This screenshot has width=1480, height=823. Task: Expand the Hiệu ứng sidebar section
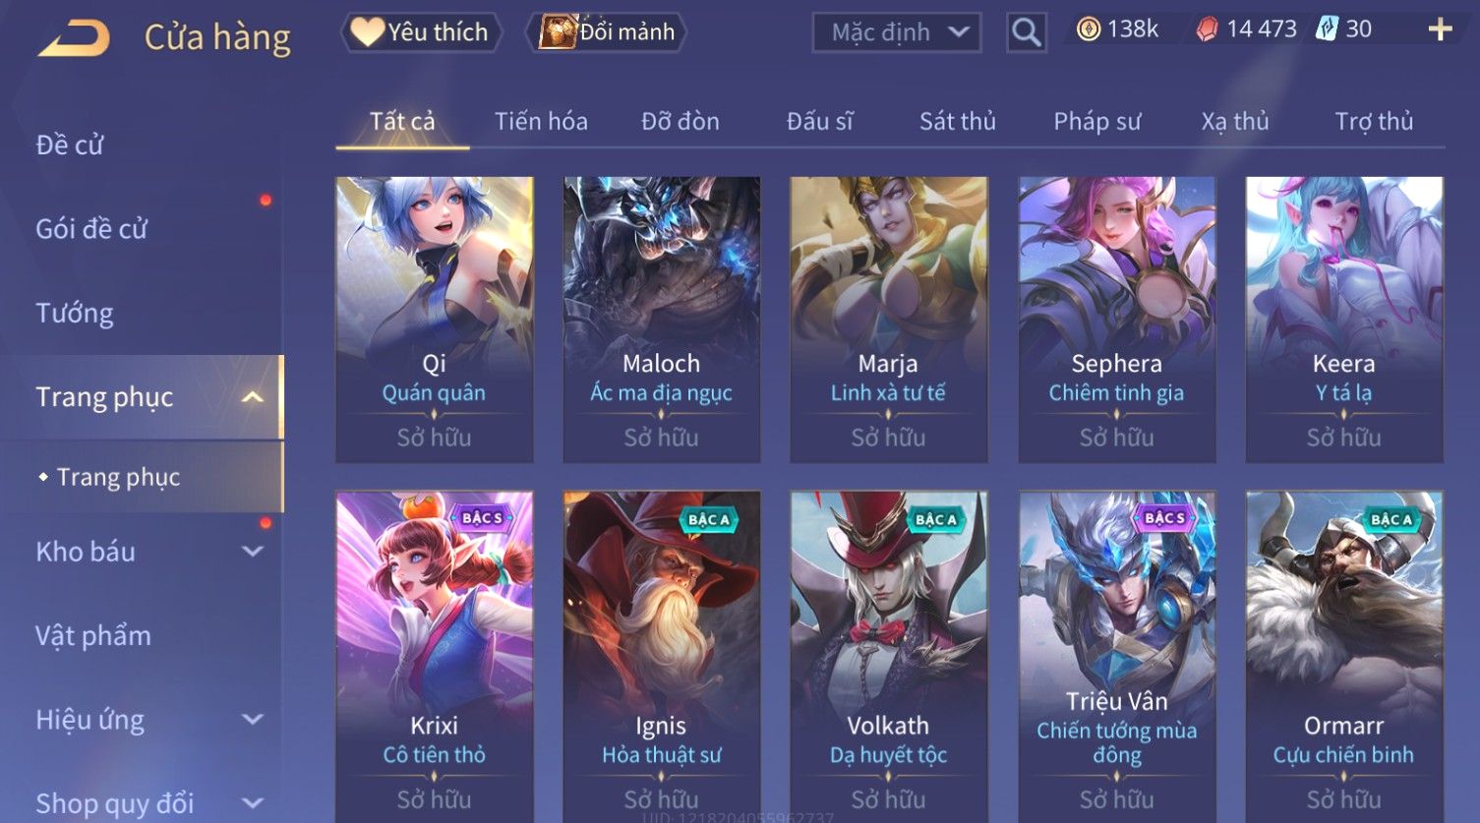(253, 720)
